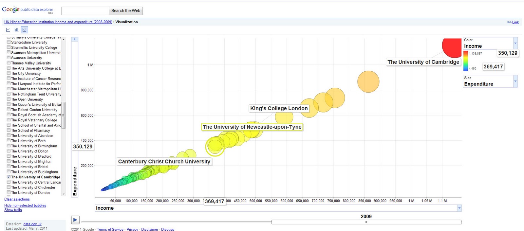Click the Clear selections link
524x231 pixels.
17,199
